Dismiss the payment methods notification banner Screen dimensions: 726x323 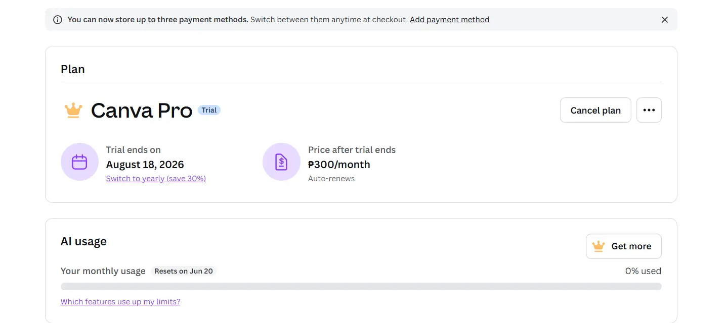tap(664, 20)
